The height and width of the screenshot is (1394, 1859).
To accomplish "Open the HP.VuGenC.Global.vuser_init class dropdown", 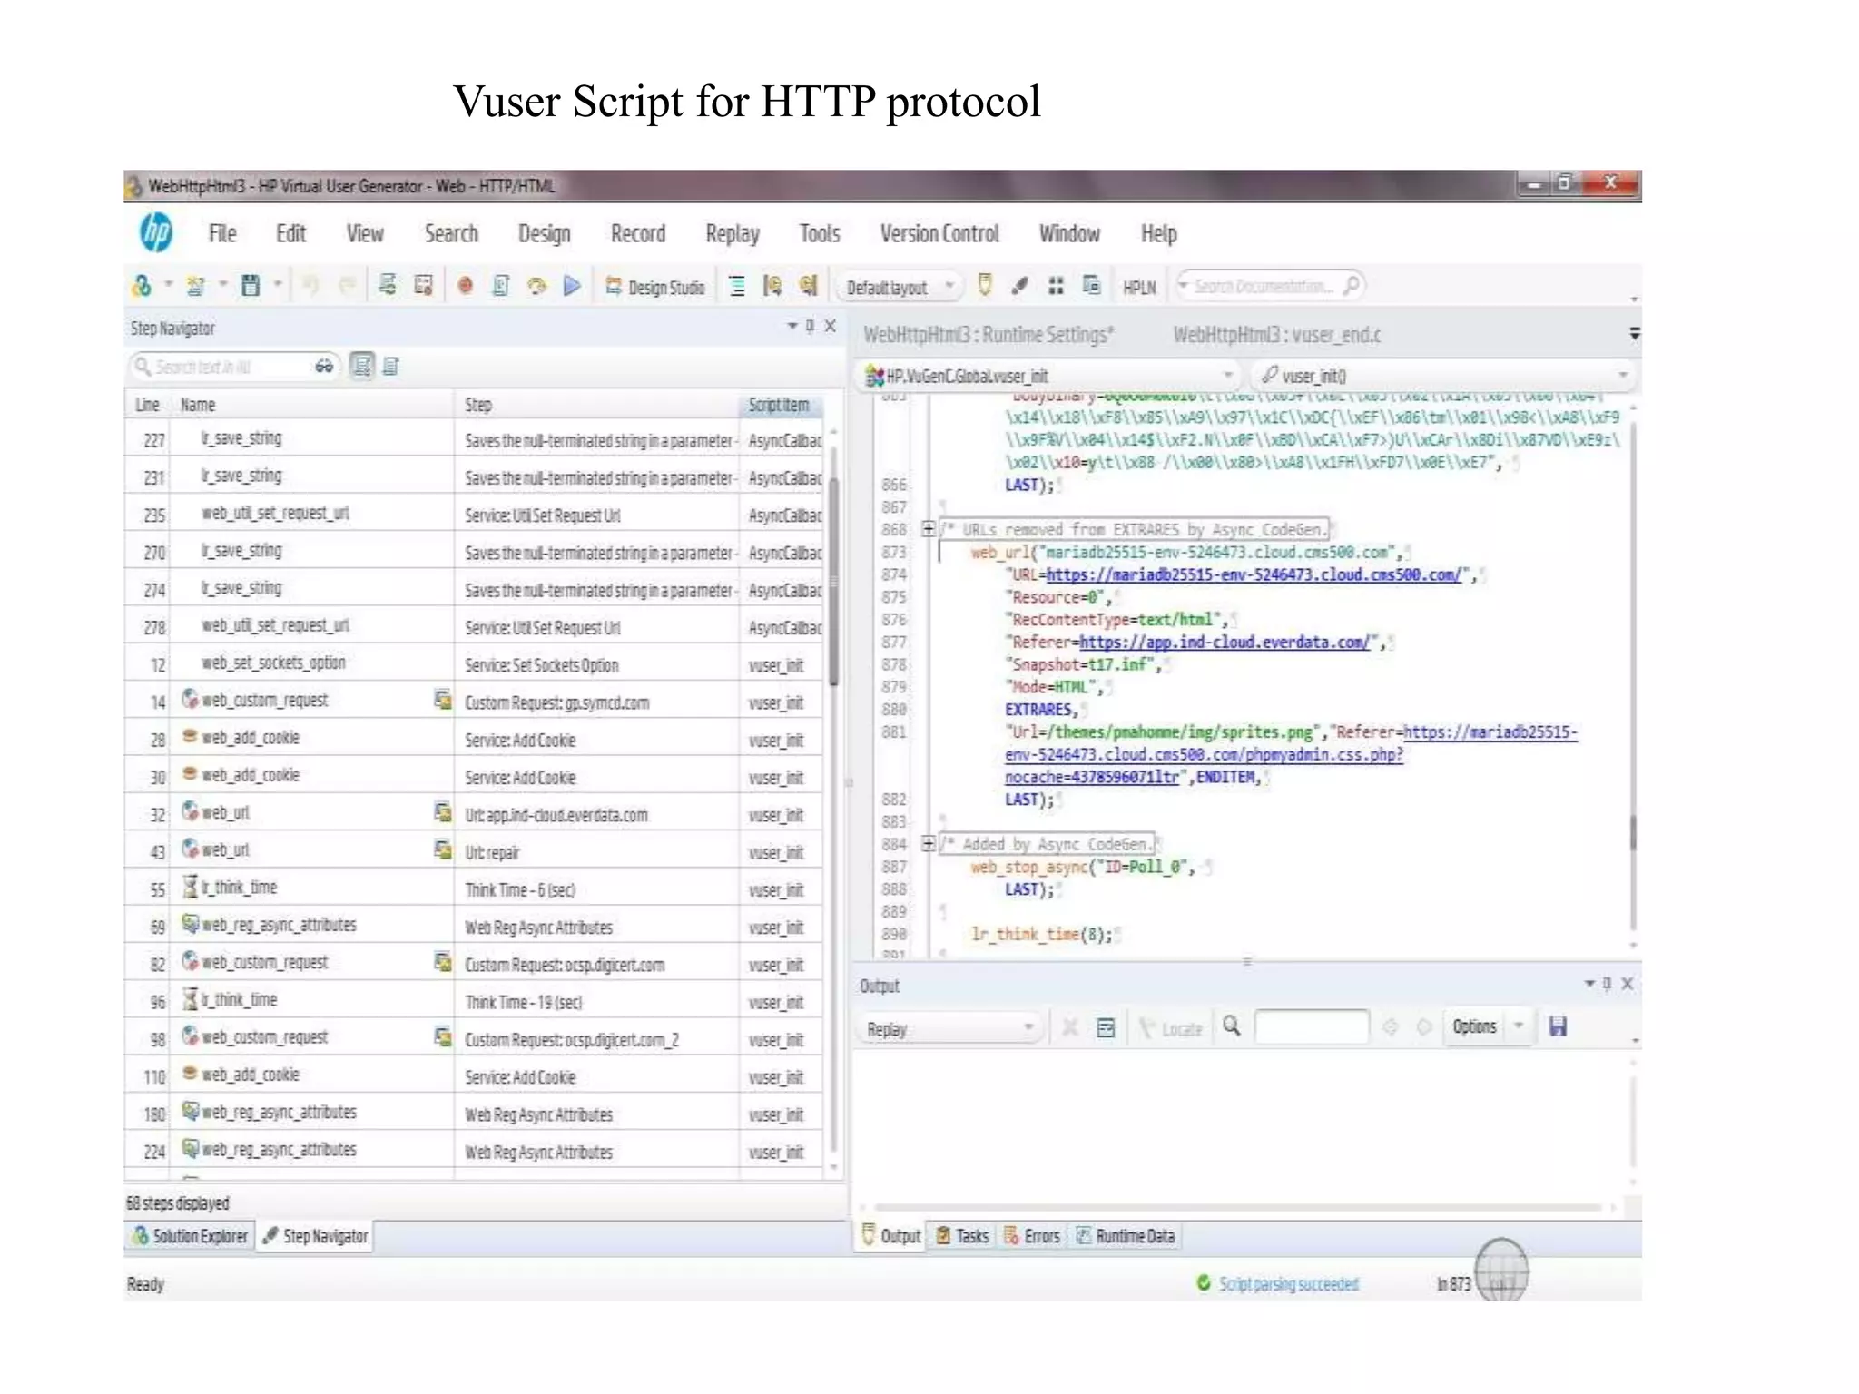I will tap(1050, 376).
